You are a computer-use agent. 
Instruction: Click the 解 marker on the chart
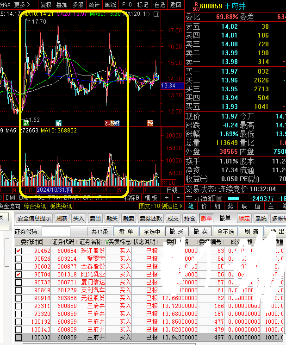point(58,123)
